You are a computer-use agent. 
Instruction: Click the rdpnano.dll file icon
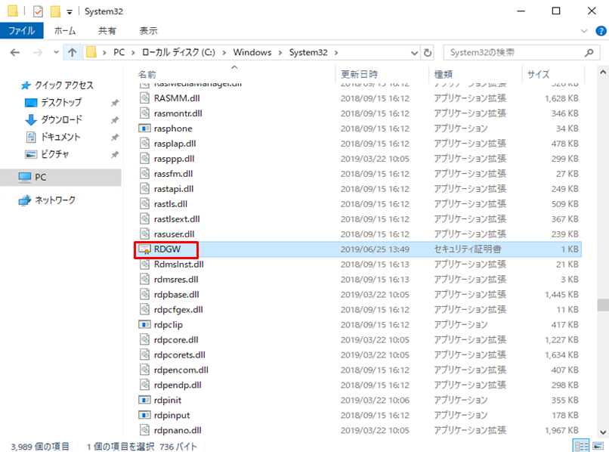point(144,430)
